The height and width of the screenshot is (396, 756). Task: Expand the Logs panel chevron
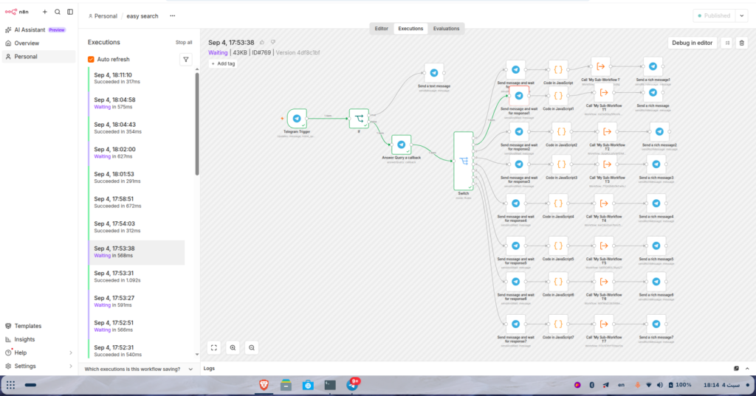[x=747, y=369]
